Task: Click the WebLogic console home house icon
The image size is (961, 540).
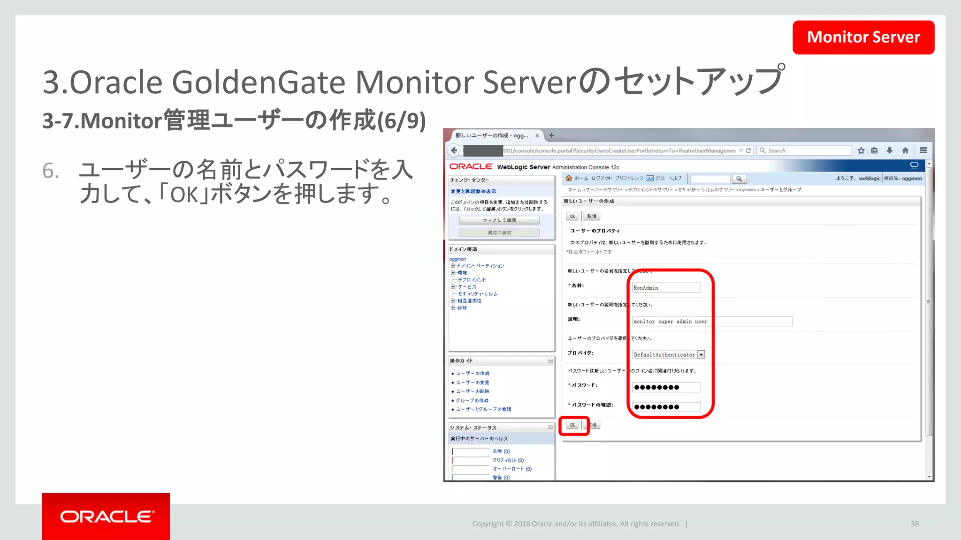Action: (x=569, y=178)
